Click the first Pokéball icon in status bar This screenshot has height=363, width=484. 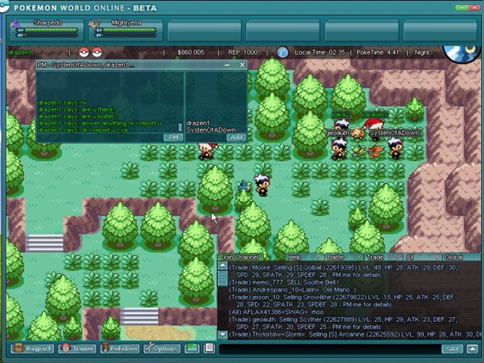coord(84,52)
